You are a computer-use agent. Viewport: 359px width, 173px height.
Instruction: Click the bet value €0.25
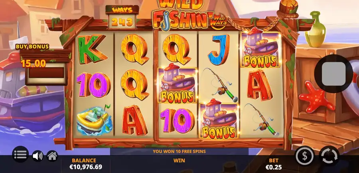point(274,167)
